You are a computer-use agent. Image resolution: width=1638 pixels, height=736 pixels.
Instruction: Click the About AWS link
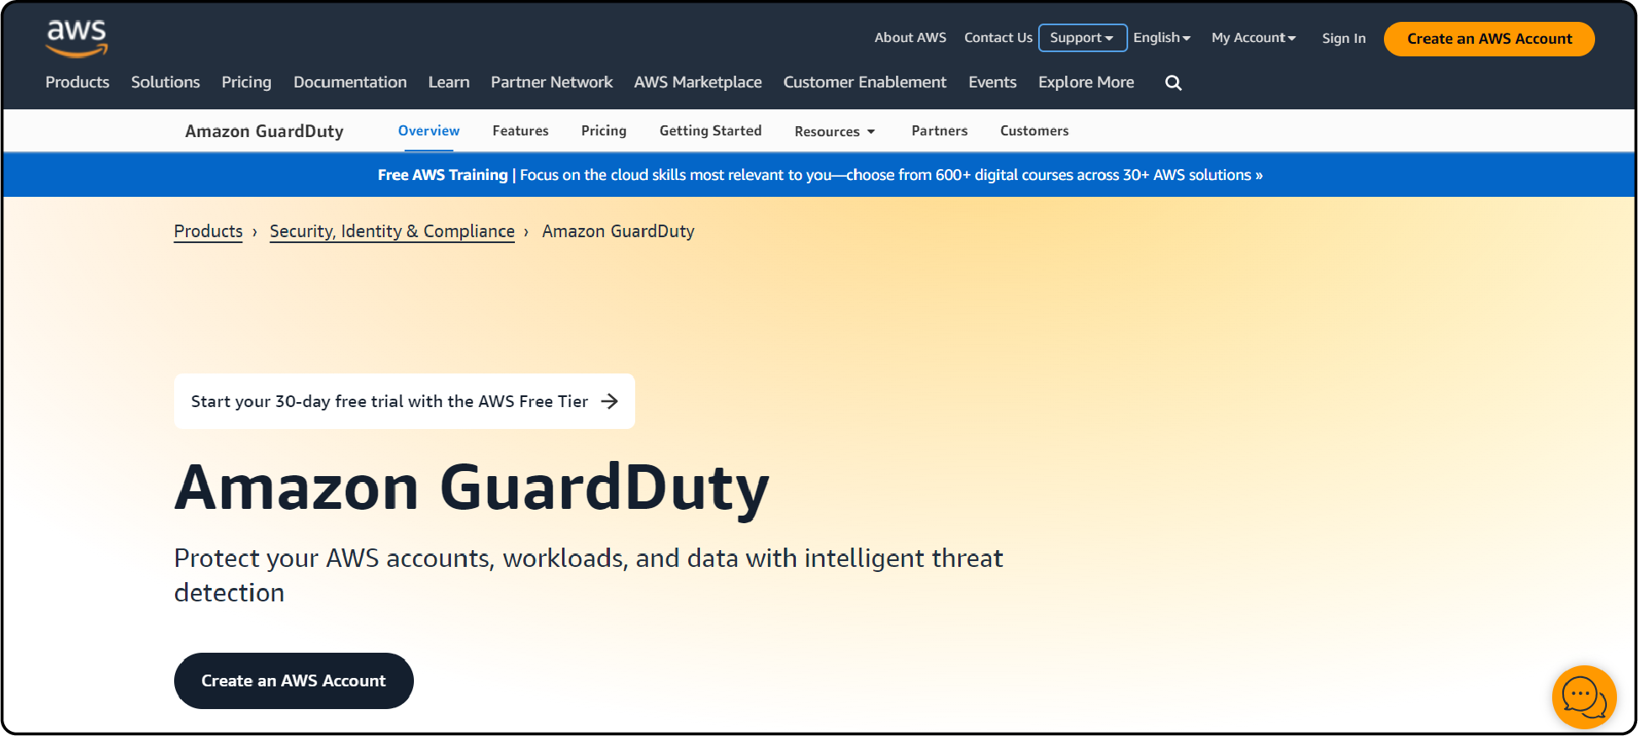point(910,38)
